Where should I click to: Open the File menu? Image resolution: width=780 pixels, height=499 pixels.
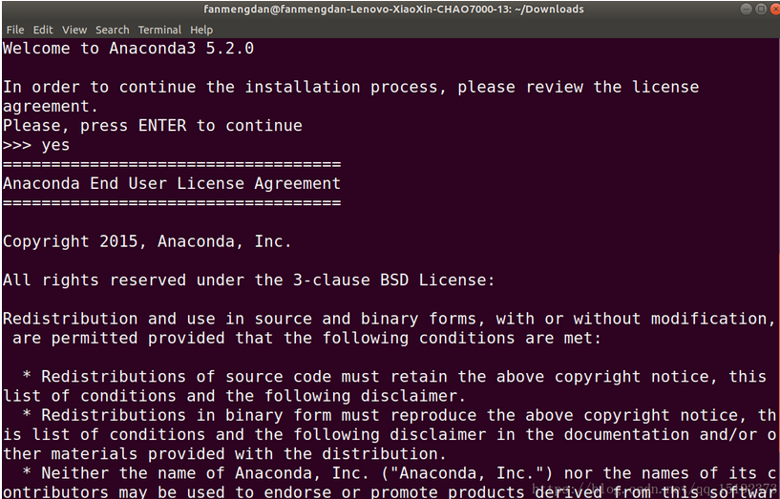pyautogui.click(x=15, y=30)
